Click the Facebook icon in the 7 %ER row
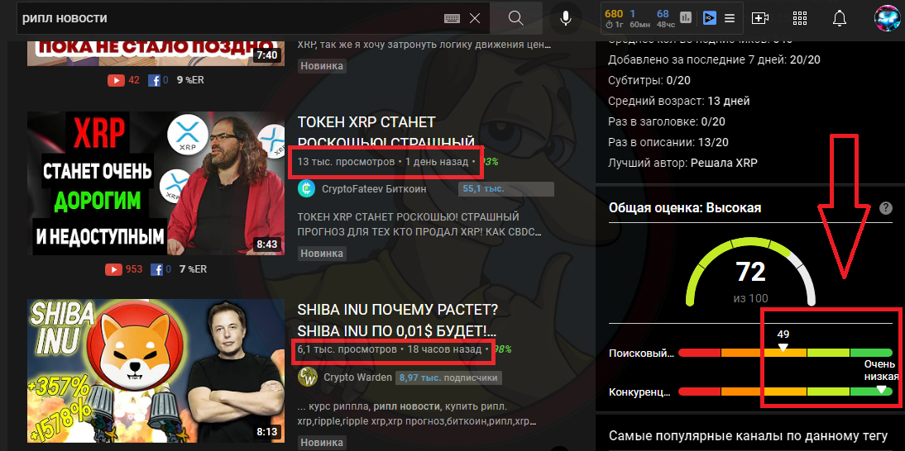905x451 pixels. (x=156, y=269)
